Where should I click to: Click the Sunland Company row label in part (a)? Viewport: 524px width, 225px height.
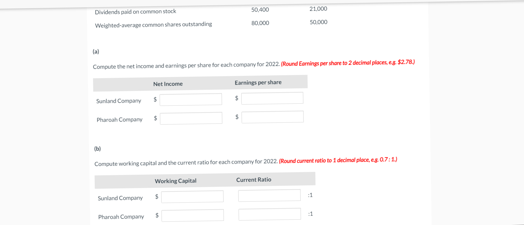pyautogui.click(x=119, y=101)
